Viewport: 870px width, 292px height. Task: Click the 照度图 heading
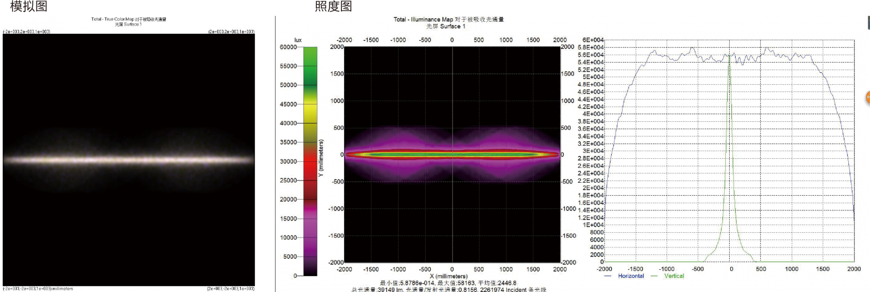coord(333,7)
